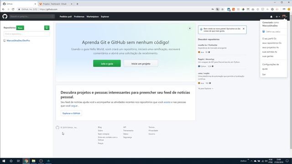The width and height of the screenshot is (292, 164).
Task: Select Definir seu status in user menu
Action: (273, 32)
